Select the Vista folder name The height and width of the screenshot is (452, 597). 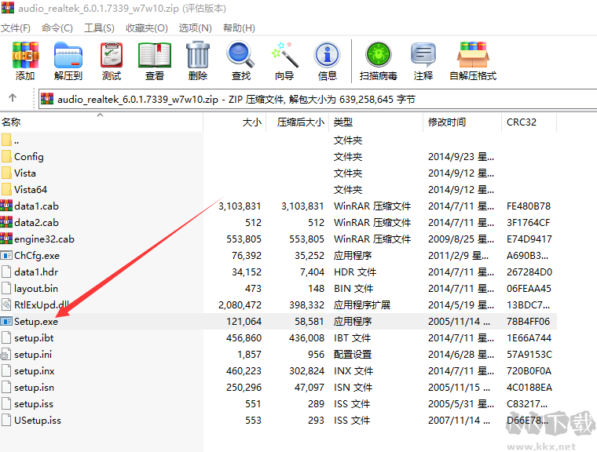pyautogui.click(x=25, y=173)
